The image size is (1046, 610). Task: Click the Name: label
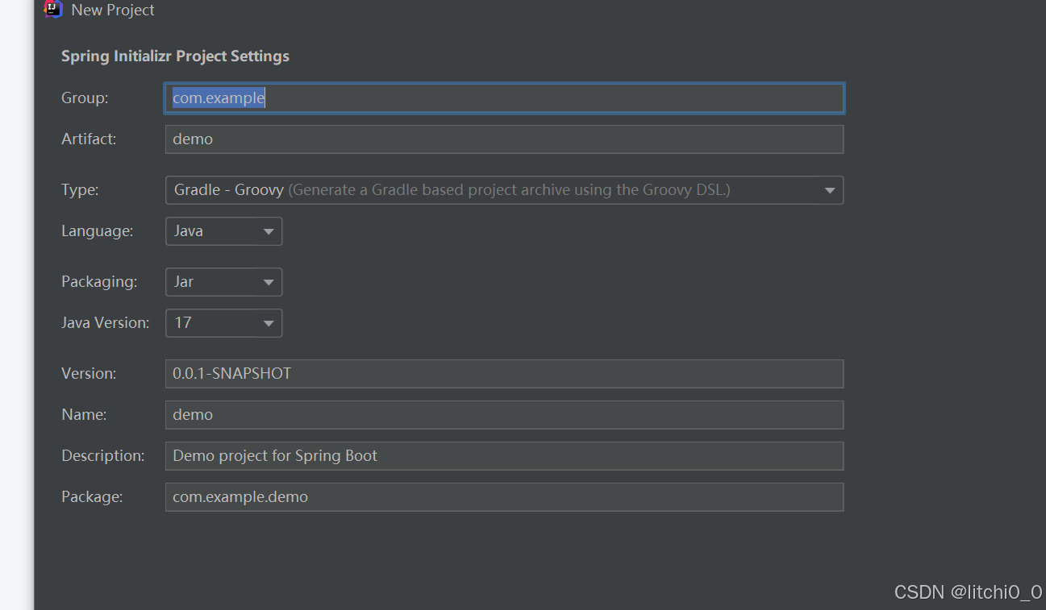pos(84,415)
